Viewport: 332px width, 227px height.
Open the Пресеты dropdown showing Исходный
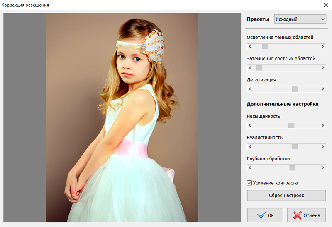click(x=300, y=19)
